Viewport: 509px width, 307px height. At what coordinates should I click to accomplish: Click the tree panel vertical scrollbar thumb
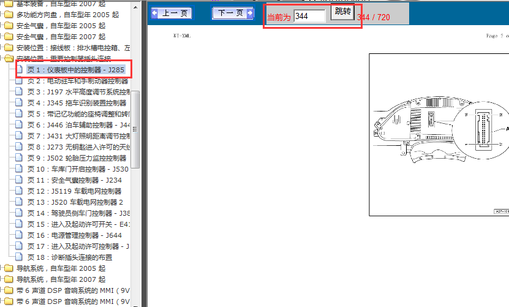coord(135,129)
